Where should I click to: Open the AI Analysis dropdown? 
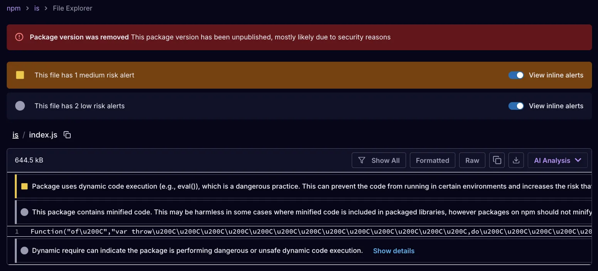coord(557,160)
